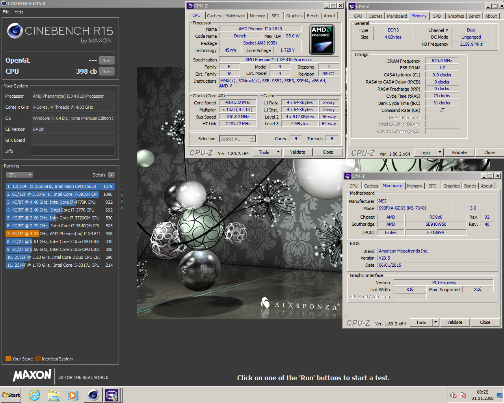Run the CPU benchmark test

[x=106, y=72]
